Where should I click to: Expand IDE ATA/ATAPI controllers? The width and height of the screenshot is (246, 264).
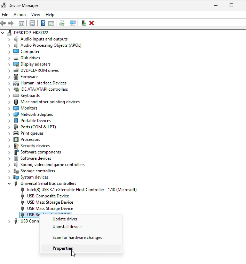point(9,90)
